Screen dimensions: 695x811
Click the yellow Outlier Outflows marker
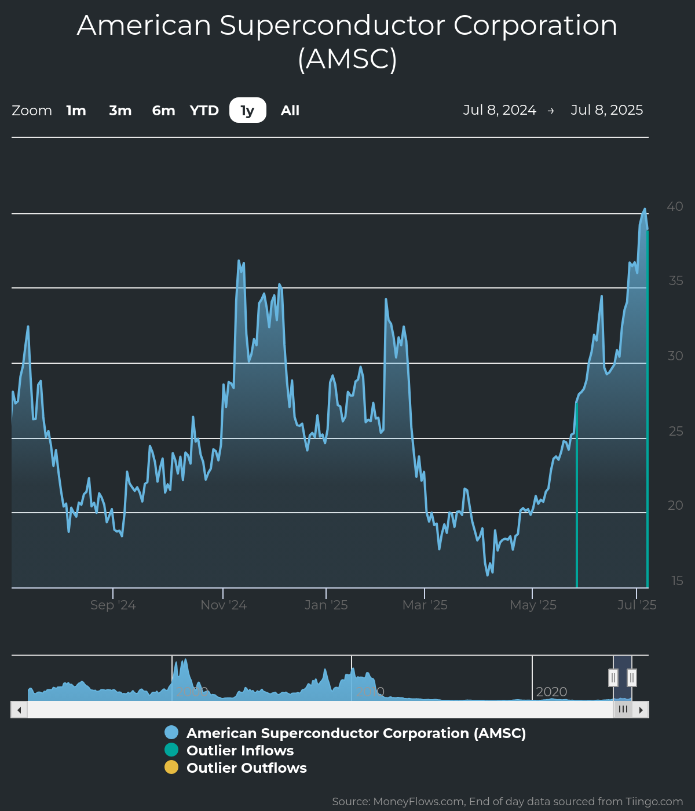171,768
